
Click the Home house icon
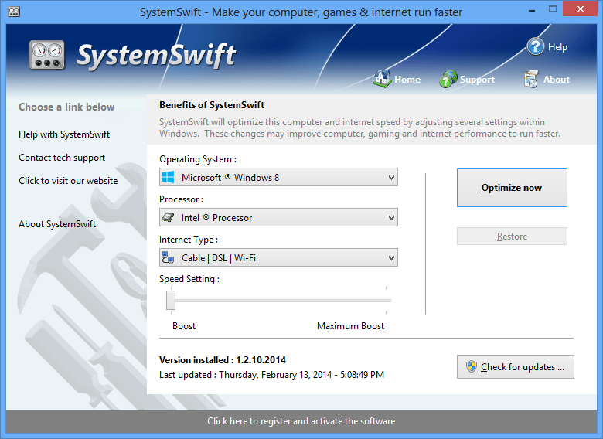(382, 79)
